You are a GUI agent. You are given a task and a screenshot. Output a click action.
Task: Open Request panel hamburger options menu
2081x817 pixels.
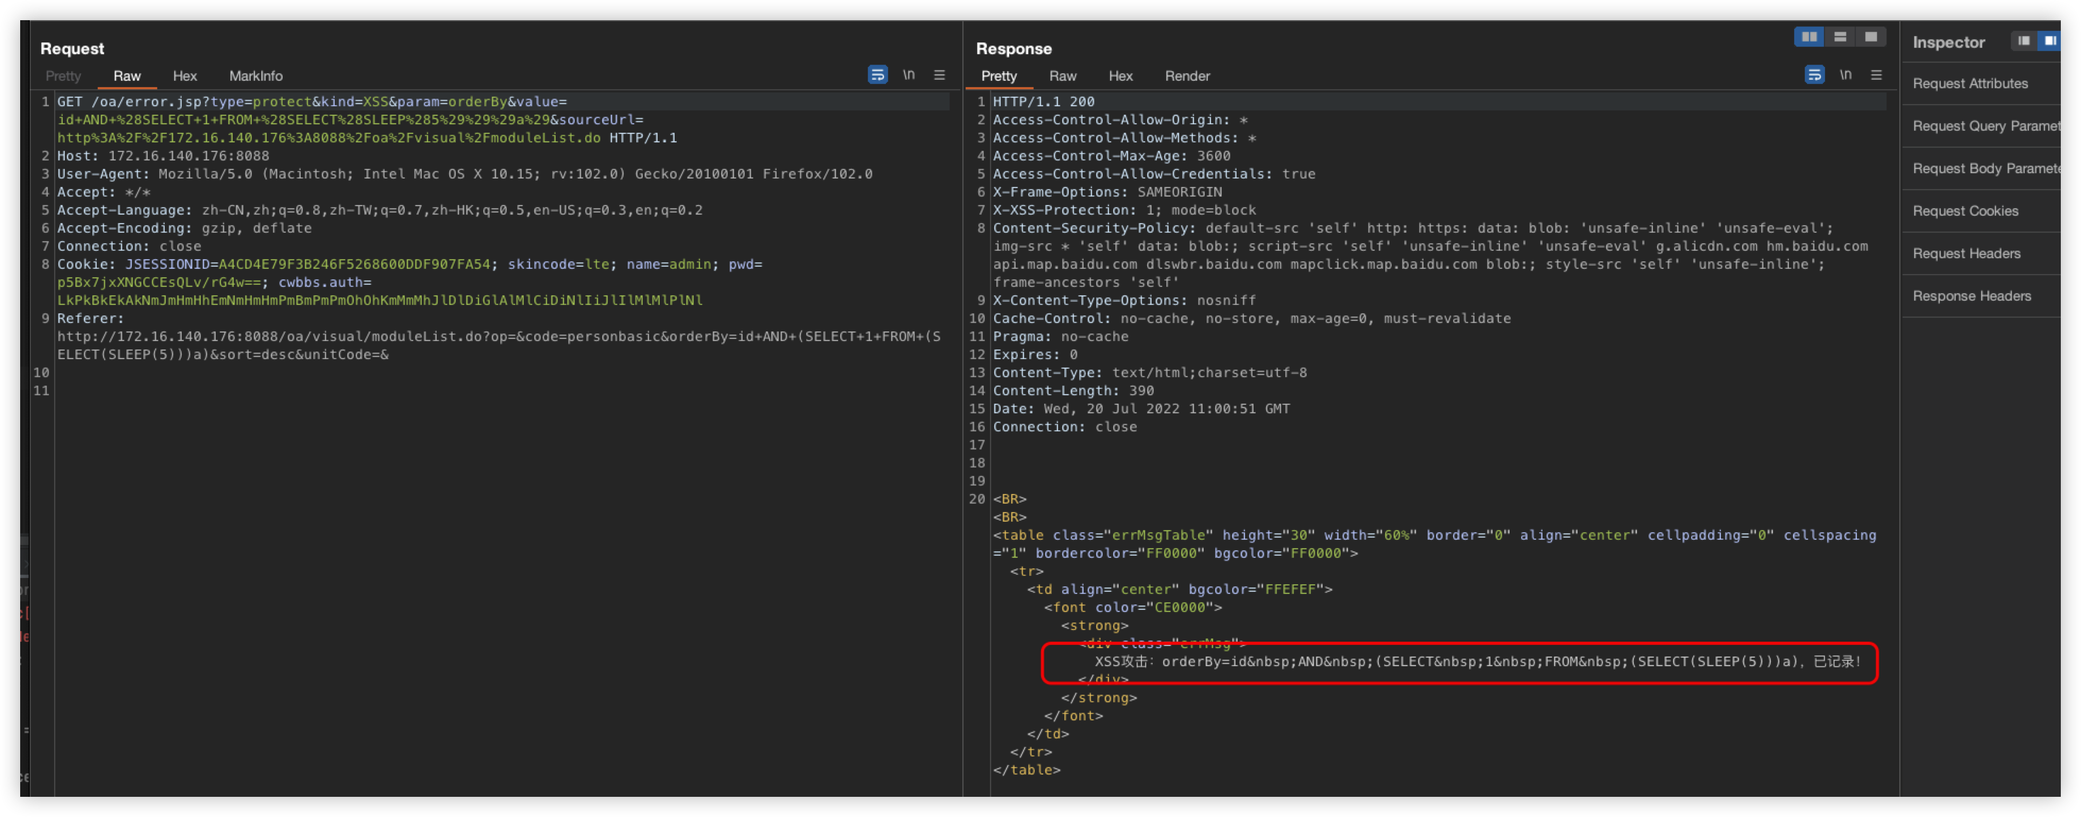[940, 75]
